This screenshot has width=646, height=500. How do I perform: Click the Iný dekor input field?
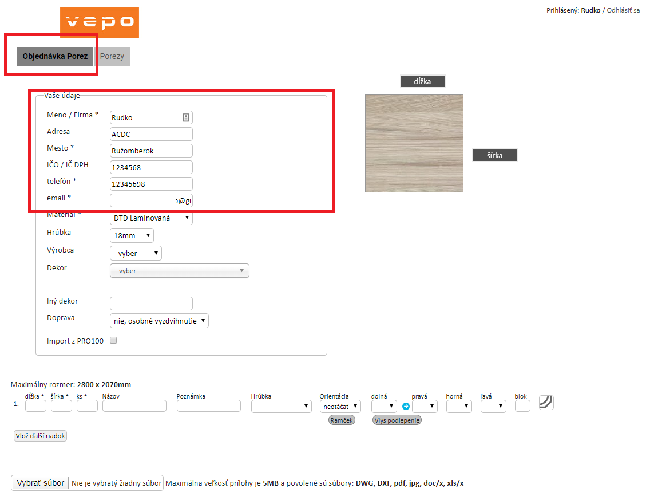(x=151, y=303)
